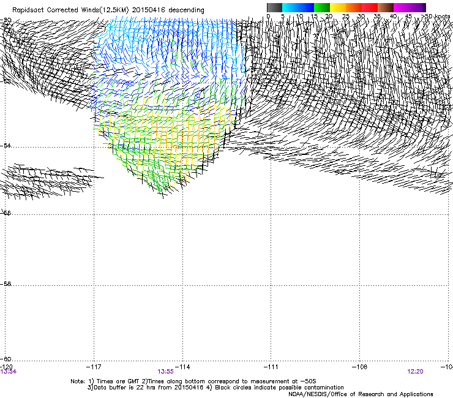Click the plot title 'Rapidscat Corrected Winds(12.5KM)'
Image resolution: width=453 pixels, height=398 pixels.
point(70,10)
